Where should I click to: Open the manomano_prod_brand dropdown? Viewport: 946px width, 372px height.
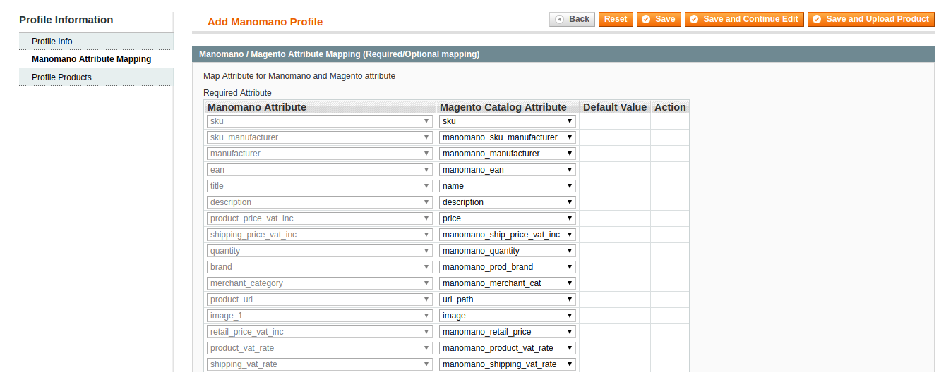(508, 267)
